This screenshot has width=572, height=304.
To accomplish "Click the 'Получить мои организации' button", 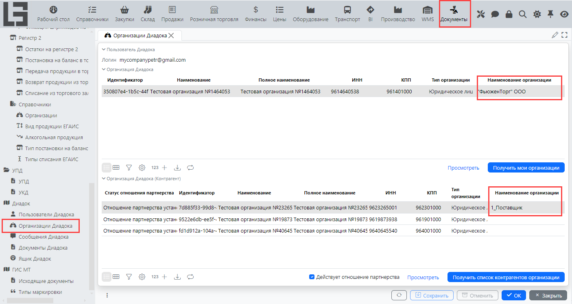I will click(526, 168).
